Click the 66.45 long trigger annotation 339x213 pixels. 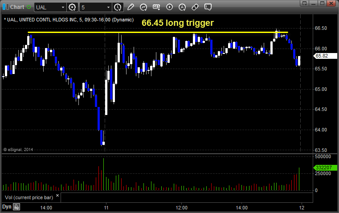click(x=178, y=23)
